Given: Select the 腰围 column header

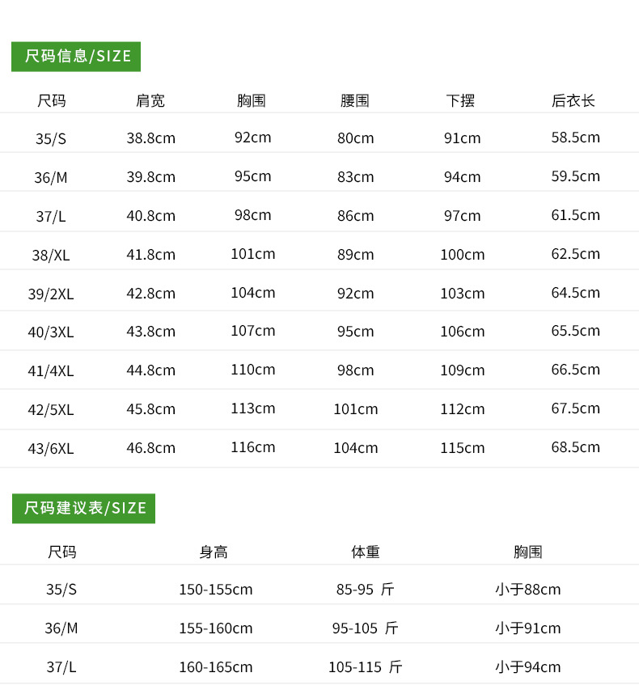Looking at the screenshot, I should (355, 101).
